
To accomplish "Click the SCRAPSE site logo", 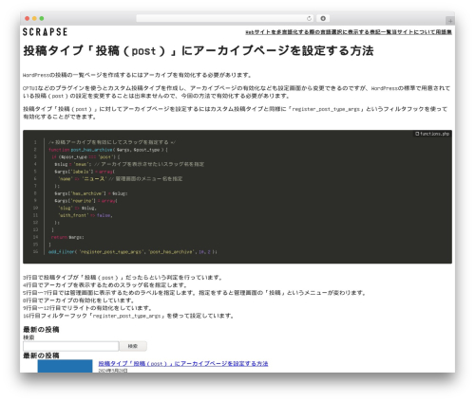I will click(x=45, y=32).
